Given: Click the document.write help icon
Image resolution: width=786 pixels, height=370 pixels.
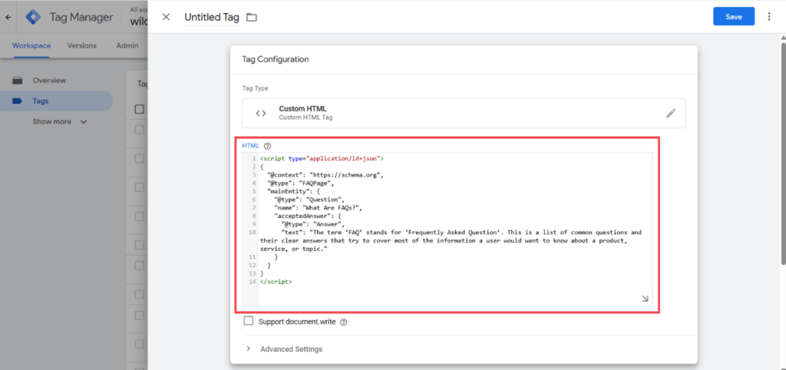Looking at the screenshot, I should point(343,322).
